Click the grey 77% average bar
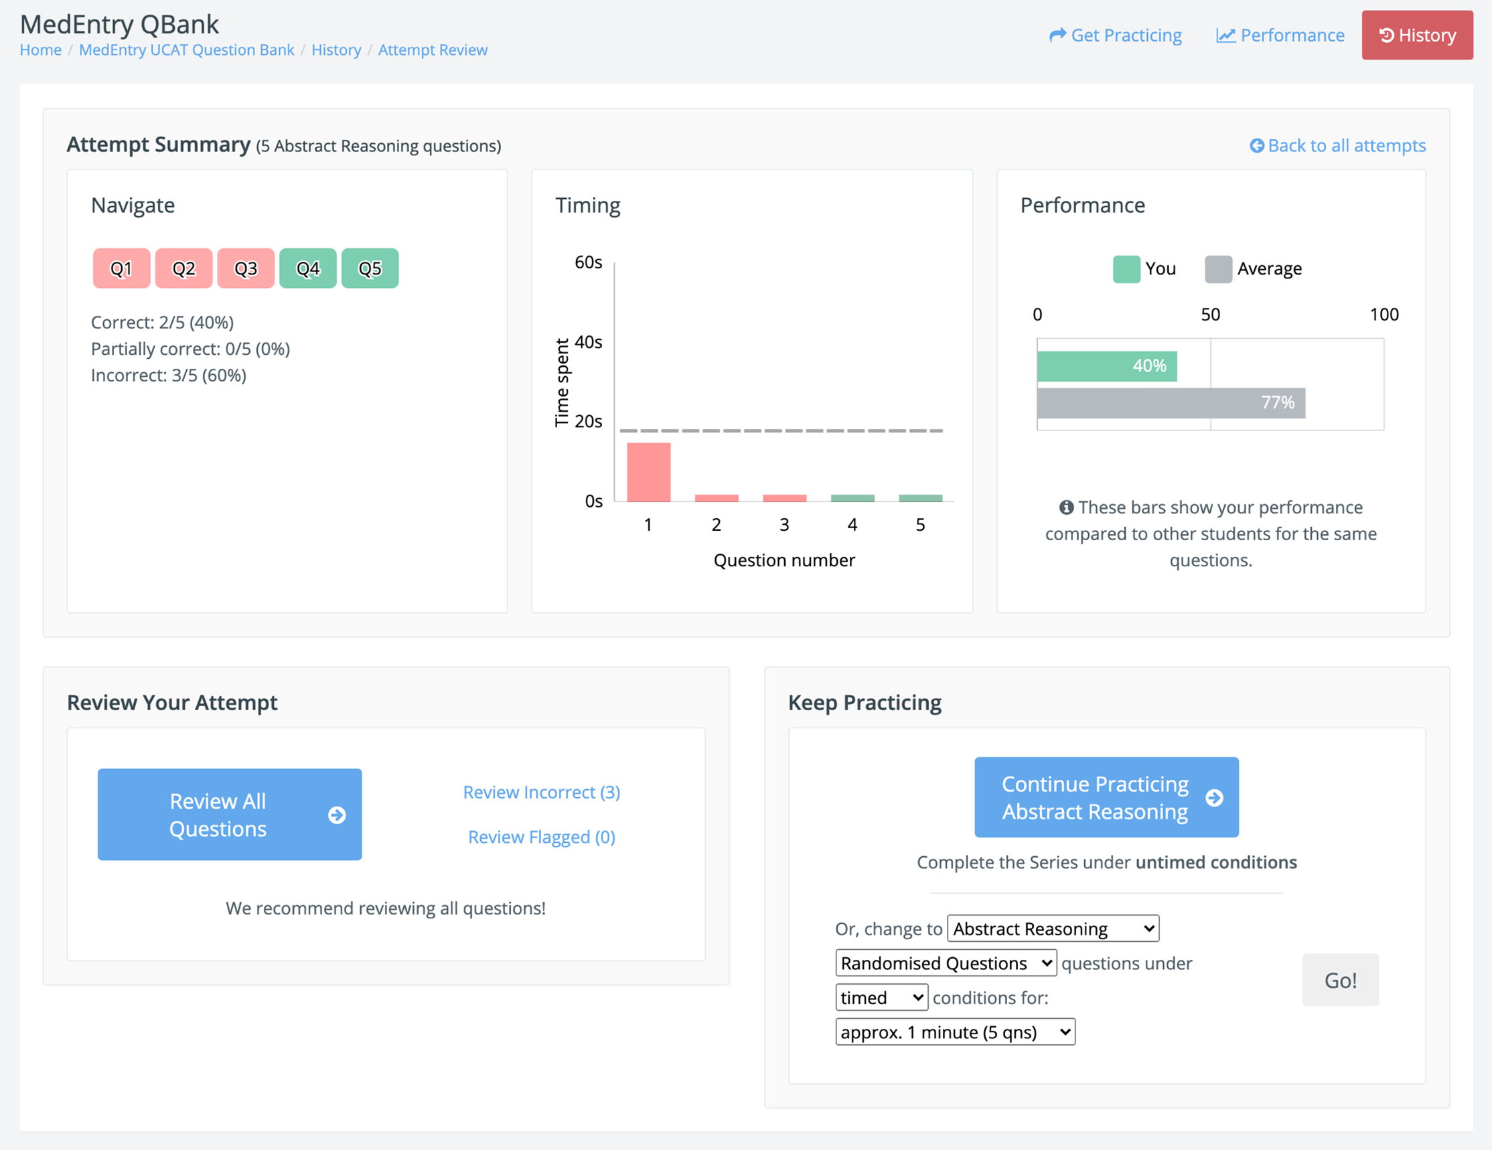 (1171, 403)
